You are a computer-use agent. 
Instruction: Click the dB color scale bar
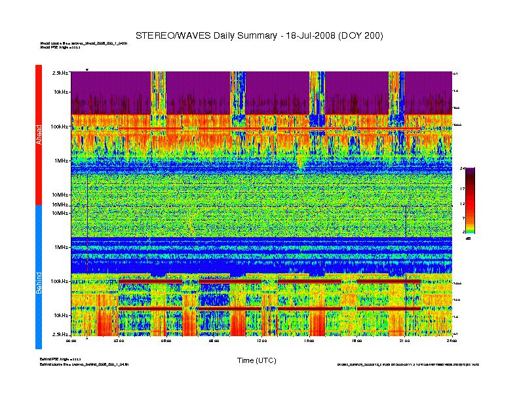point(470,200)
